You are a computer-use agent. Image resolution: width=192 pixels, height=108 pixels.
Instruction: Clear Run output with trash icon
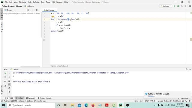click(x=9, y=92)
